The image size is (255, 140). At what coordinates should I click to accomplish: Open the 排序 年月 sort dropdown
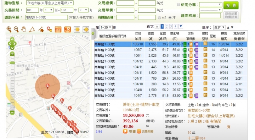pyautogui.click(x=219, y=28)
